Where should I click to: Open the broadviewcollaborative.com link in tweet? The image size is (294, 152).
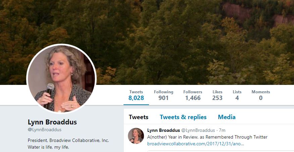[196, 144]
